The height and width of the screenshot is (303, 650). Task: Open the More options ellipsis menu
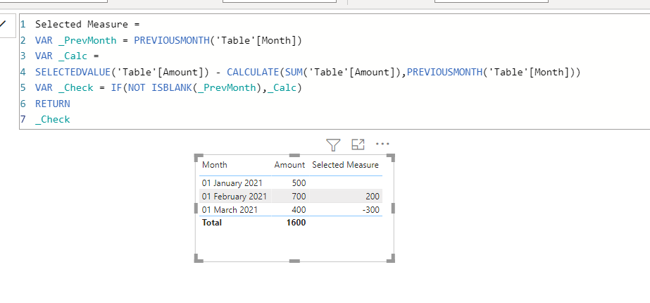pos(382,144)
